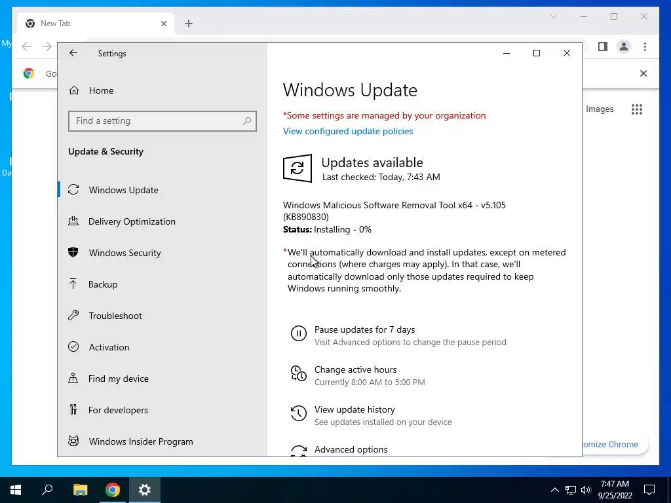Click the Last checked: Today, 7:43 AM text

(381, 177)
